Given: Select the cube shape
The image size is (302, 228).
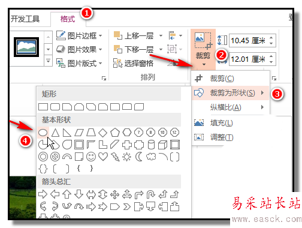Looking at the screenshot, I should pyautogui.click(x=162, y=145).
